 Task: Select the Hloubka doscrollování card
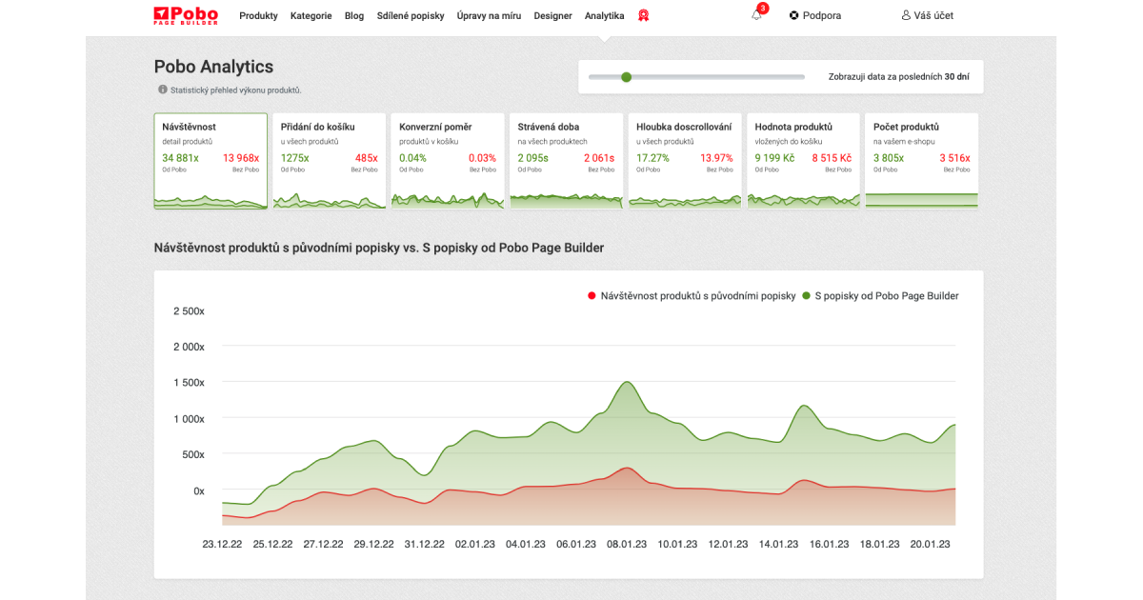click(x=685, y=161)
